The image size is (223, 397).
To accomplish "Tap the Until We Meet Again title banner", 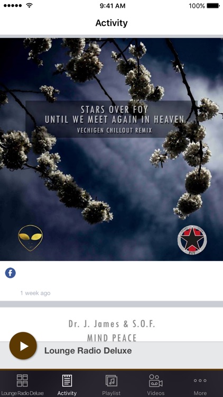I will tap(111, 119).
